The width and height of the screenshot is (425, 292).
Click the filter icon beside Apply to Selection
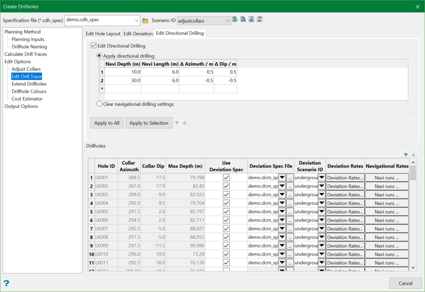click(177, 123)
